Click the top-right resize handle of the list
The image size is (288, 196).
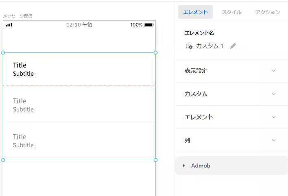(155, 52)
